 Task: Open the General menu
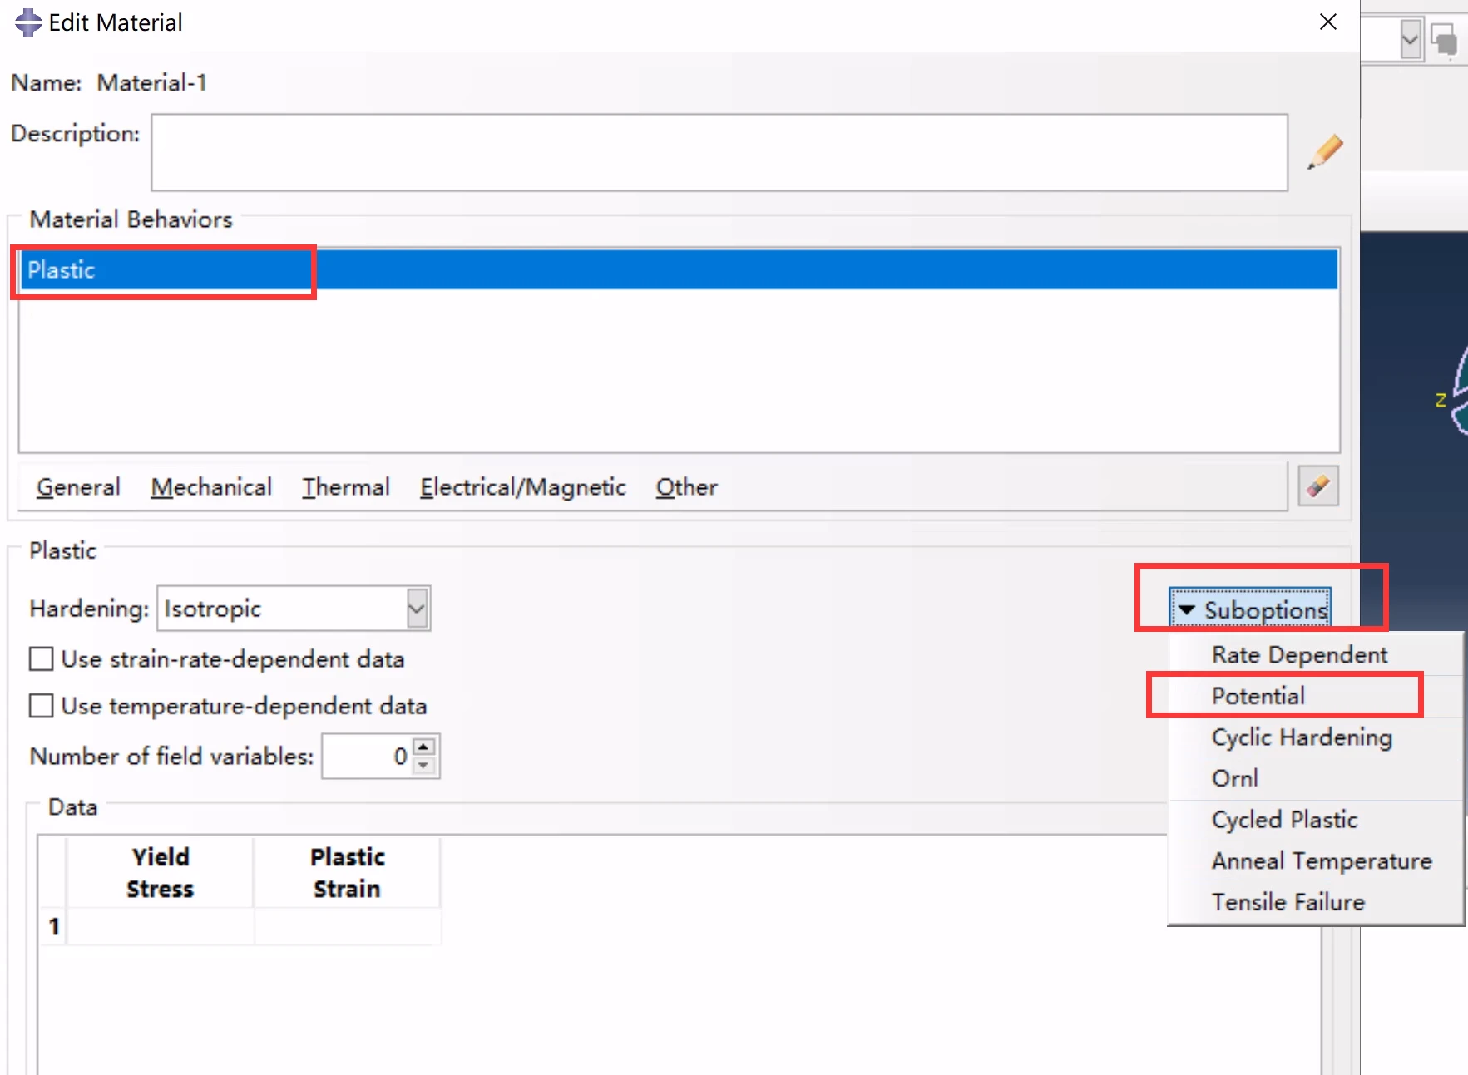click(78, 487)
